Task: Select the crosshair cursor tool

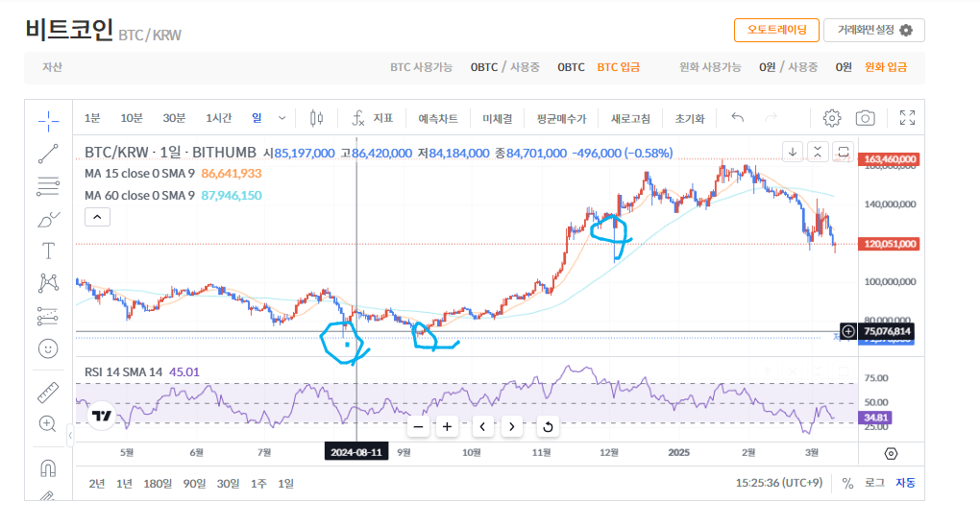Action: (x=48, y=121)
